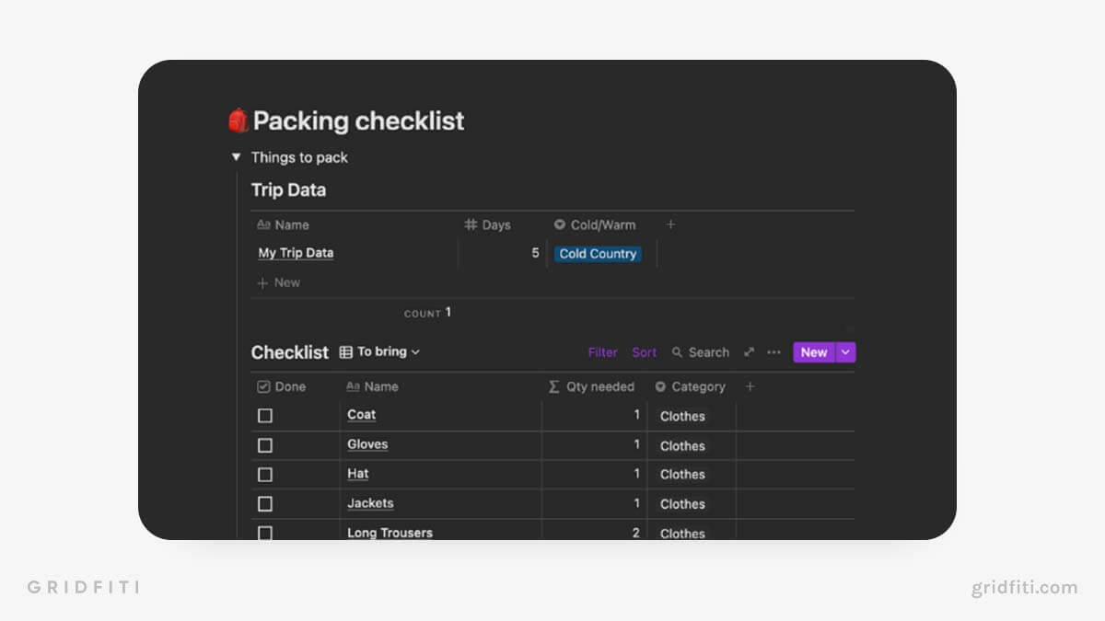Click the select icon on the Cold/Warm property
1105x621 pixels.
click(x=562, y=224)
